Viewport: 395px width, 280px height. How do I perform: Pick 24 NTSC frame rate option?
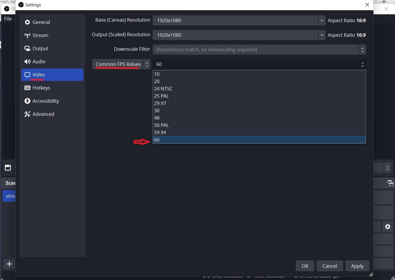pyautogui.click(x=163, y=89)
